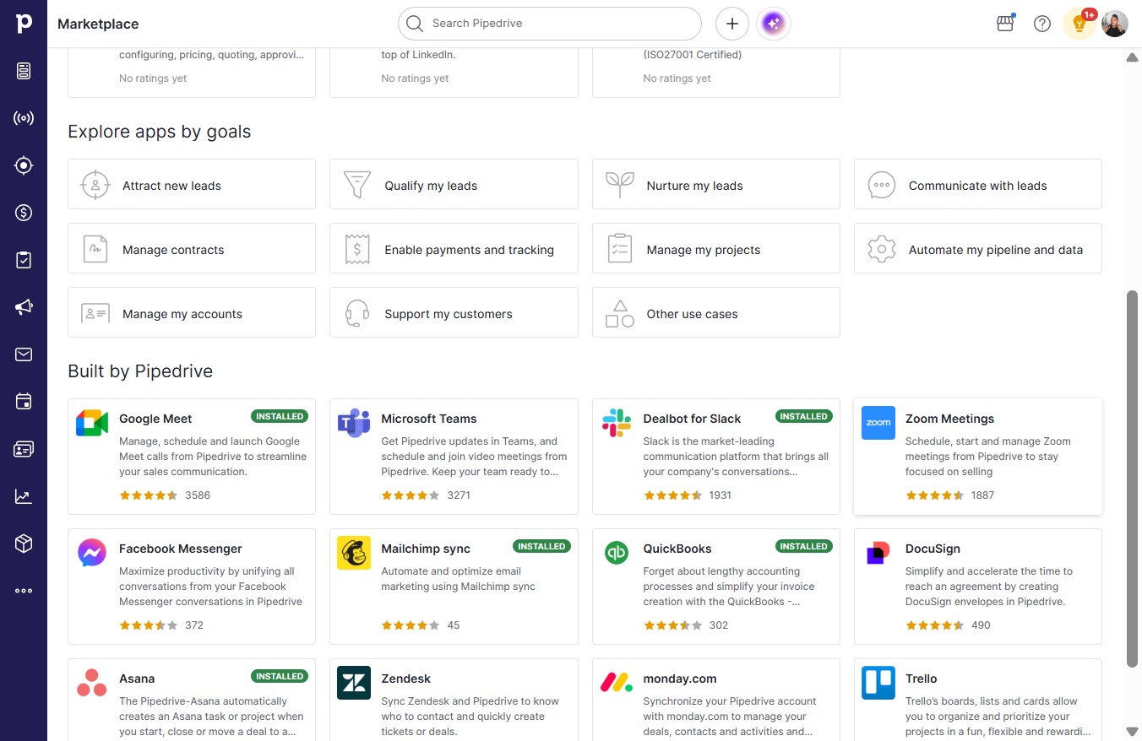This screenshot has height=741, width=1142.
Task: Open the Manage contracts goal
Action: [x=192, y=248]
